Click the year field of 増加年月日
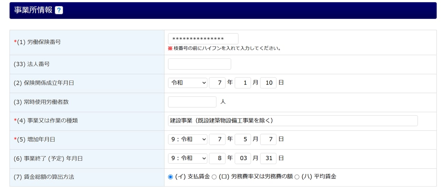Screen dimensions: 446x188 [217, 139]
